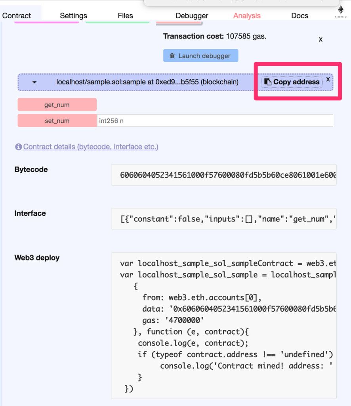Remove the sample contract instance
The width and height of the screenshot is (351, 406).
click(328, 79)
